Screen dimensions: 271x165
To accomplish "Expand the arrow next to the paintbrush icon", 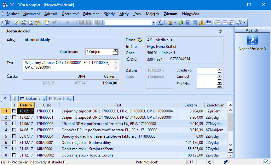I will coord(59,23).
